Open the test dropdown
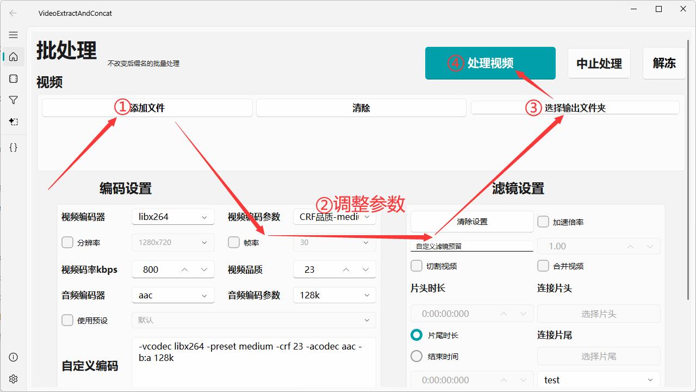This screenshot has height=392, width=696. pos(599,380)
